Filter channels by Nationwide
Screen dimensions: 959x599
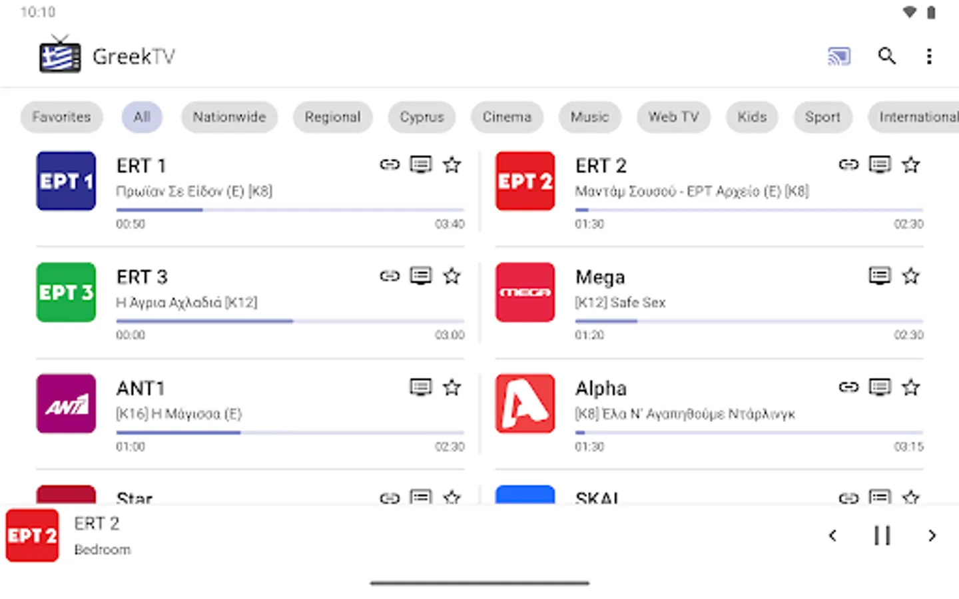pyautogui.click(x=229, y=117)
